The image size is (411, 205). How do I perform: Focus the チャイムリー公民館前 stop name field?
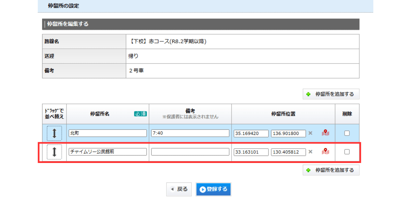108,152
